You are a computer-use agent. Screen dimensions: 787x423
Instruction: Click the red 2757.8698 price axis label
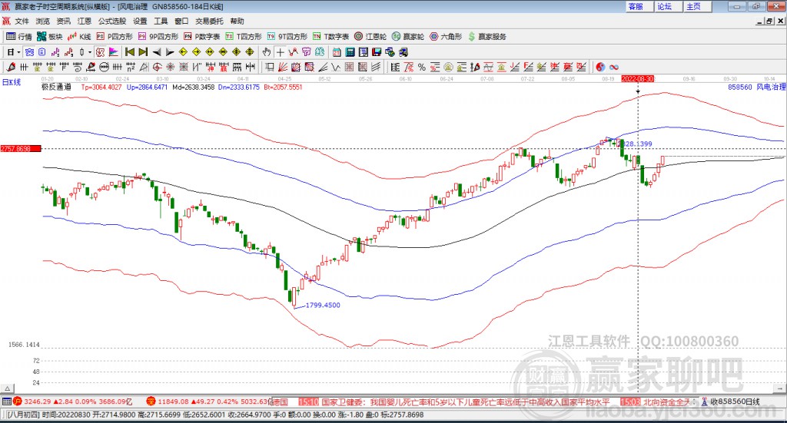tap(20, 149)
